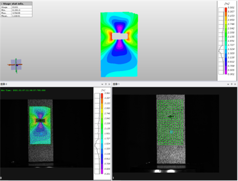Select the Stage value cell in stat table
The height and width of the screenshot is (181, 238).
(x=22, y=7)
